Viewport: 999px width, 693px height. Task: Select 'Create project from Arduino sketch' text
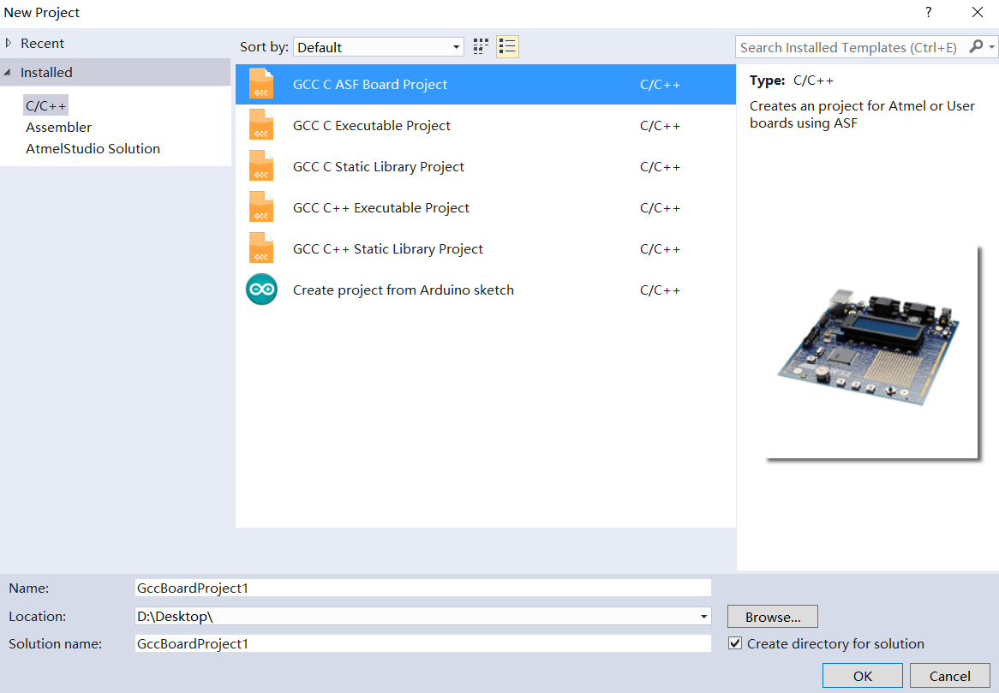(404, 290)
